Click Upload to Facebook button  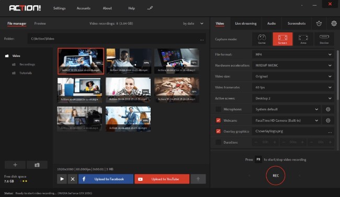(106, 179)
